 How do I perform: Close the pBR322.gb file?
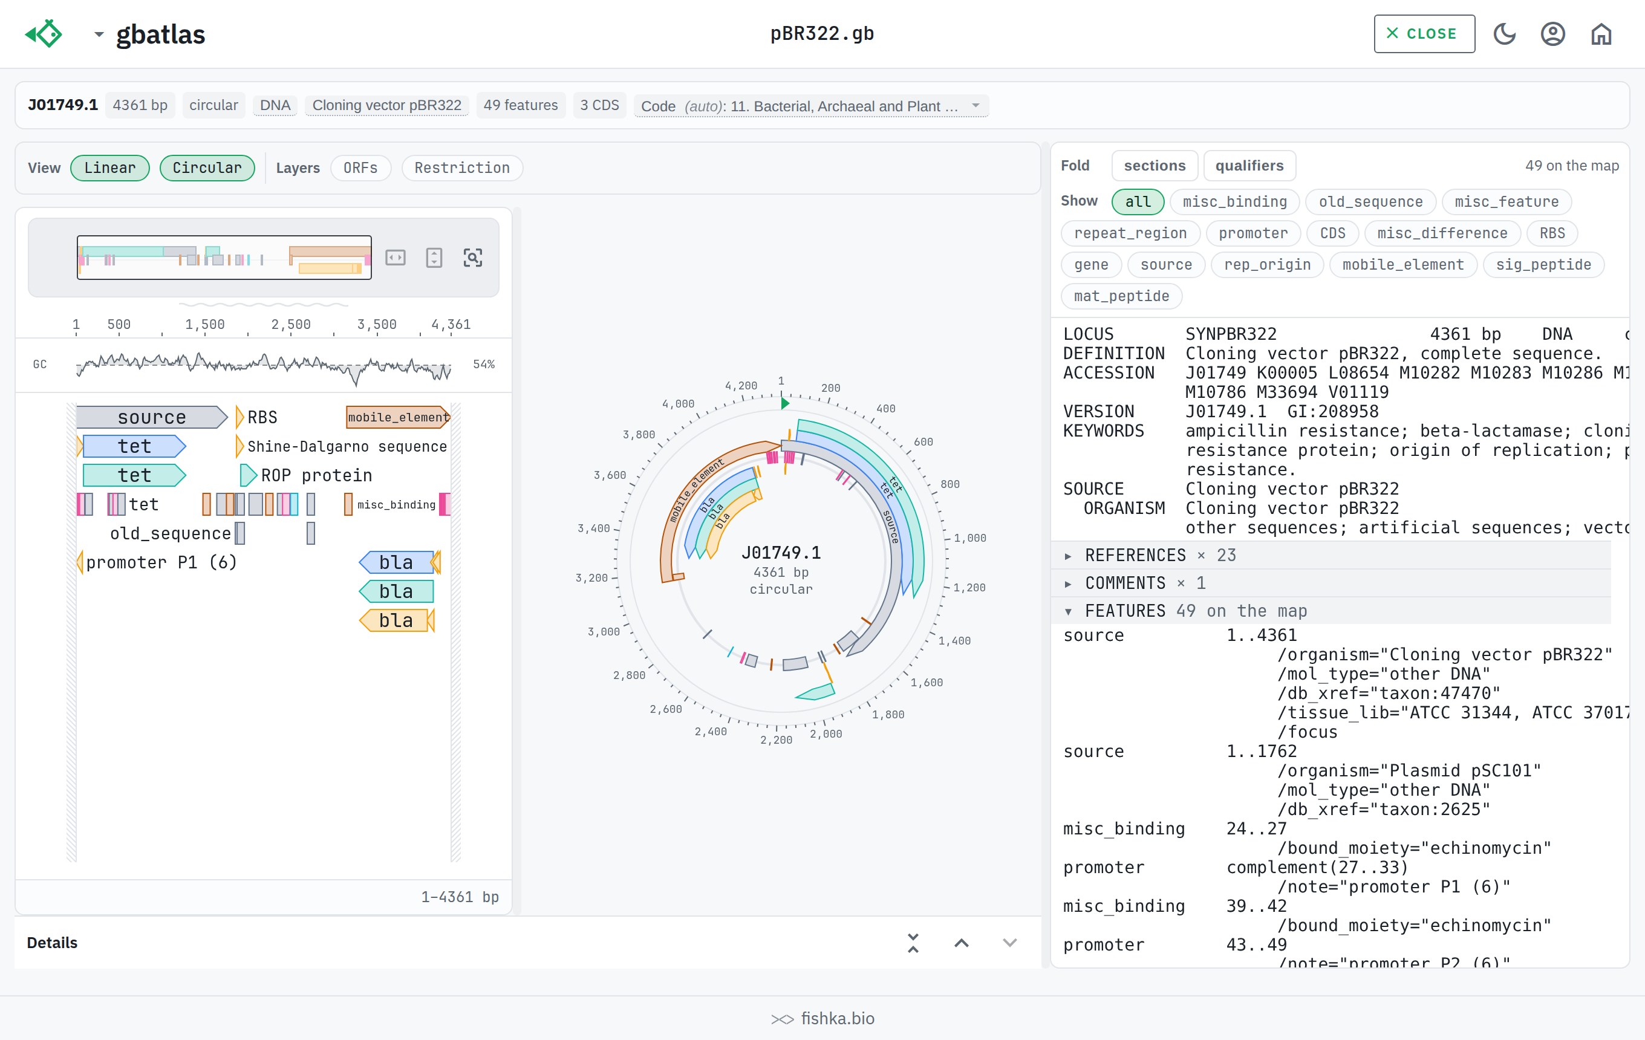1424,33
